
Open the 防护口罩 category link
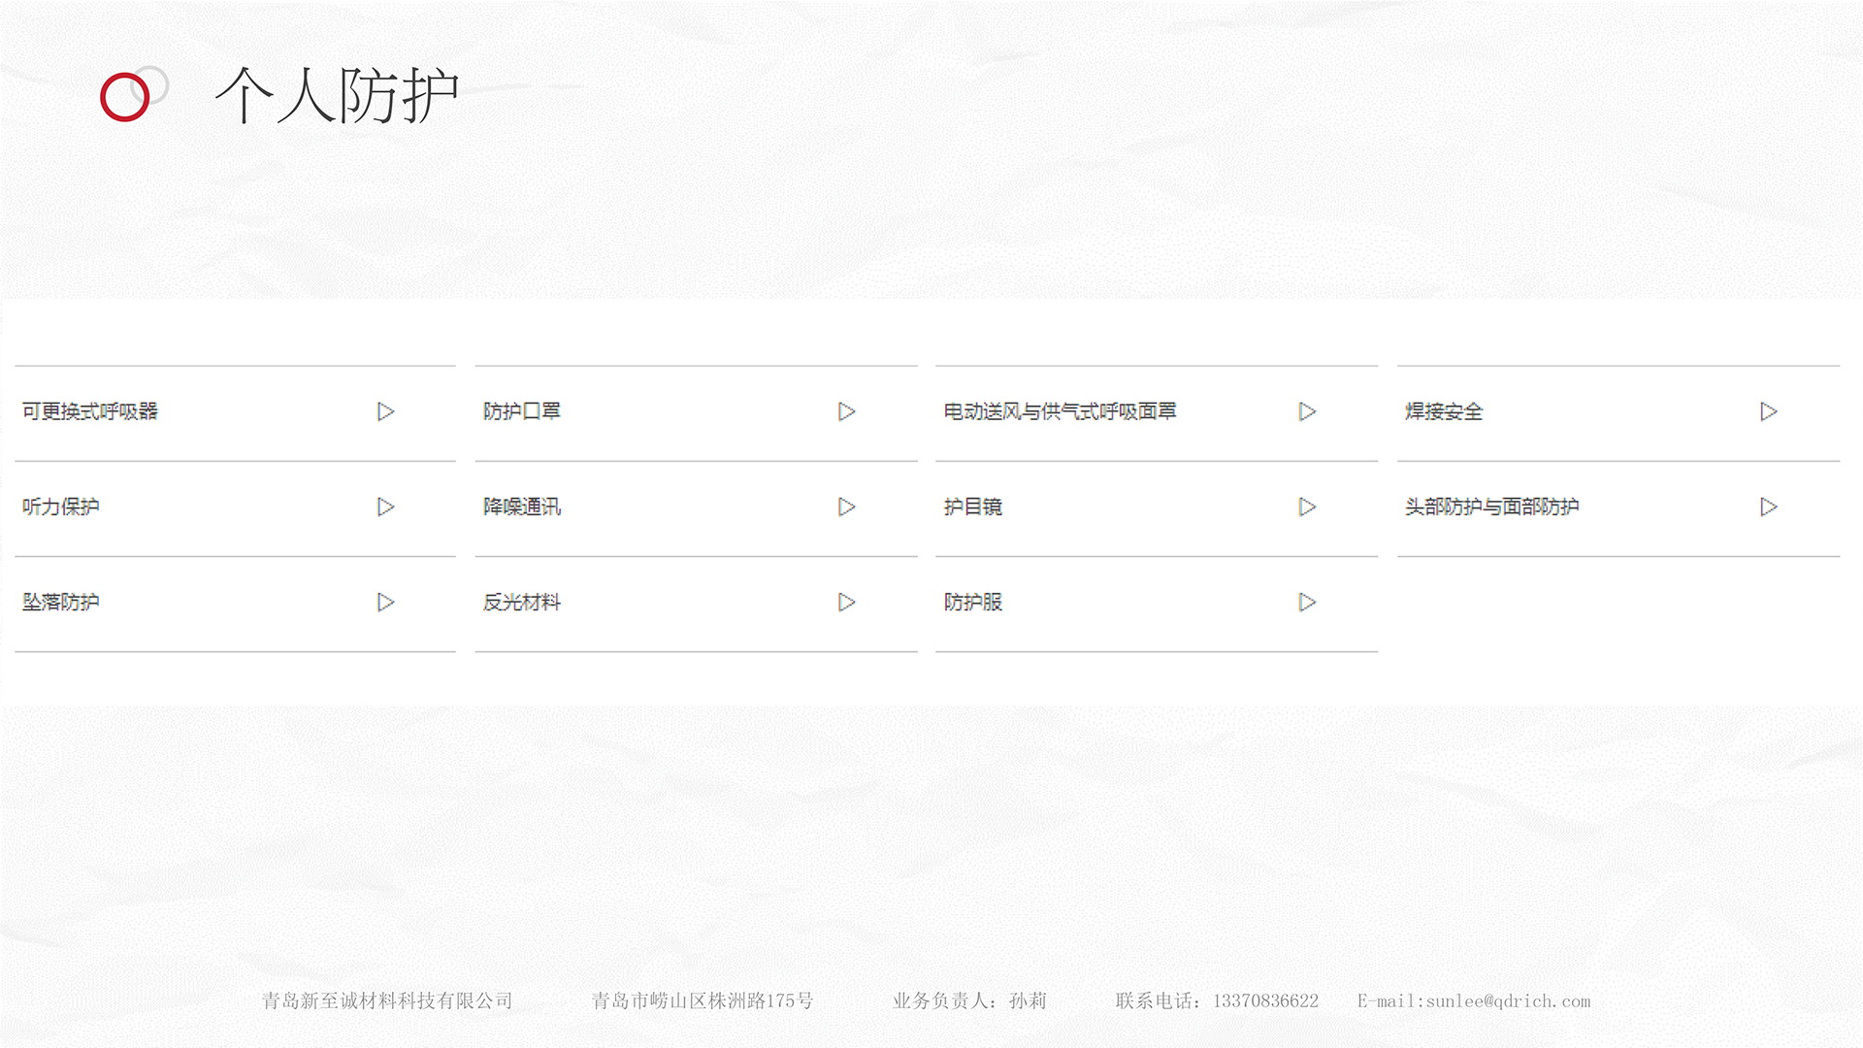pos(522,411)
